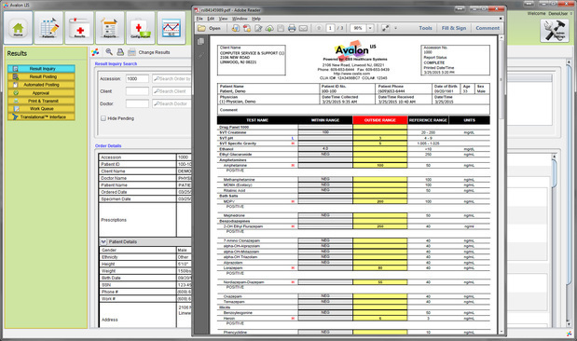The height and width of the screenshot is (341, 577).
Task: Click the Open text button in Adobe Reader
Action: pyautogui.click(x=214, y=28)
